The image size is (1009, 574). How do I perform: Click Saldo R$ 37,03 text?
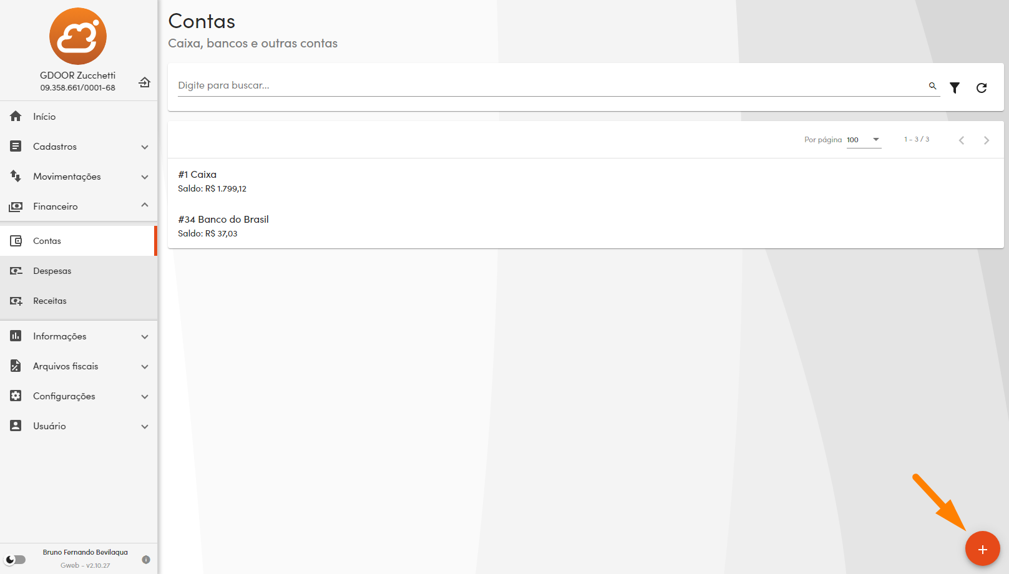[x=208, y=233]
